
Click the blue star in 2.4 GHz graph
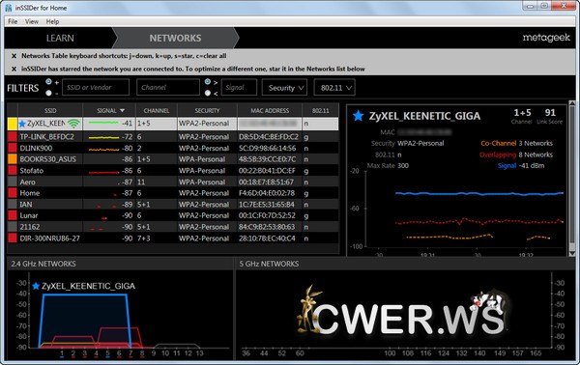tap(36, 286)
